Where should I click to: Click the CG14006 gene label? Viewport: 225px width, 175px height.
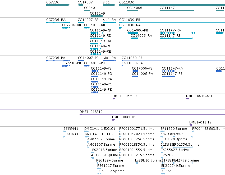click(x=135, y=8)
